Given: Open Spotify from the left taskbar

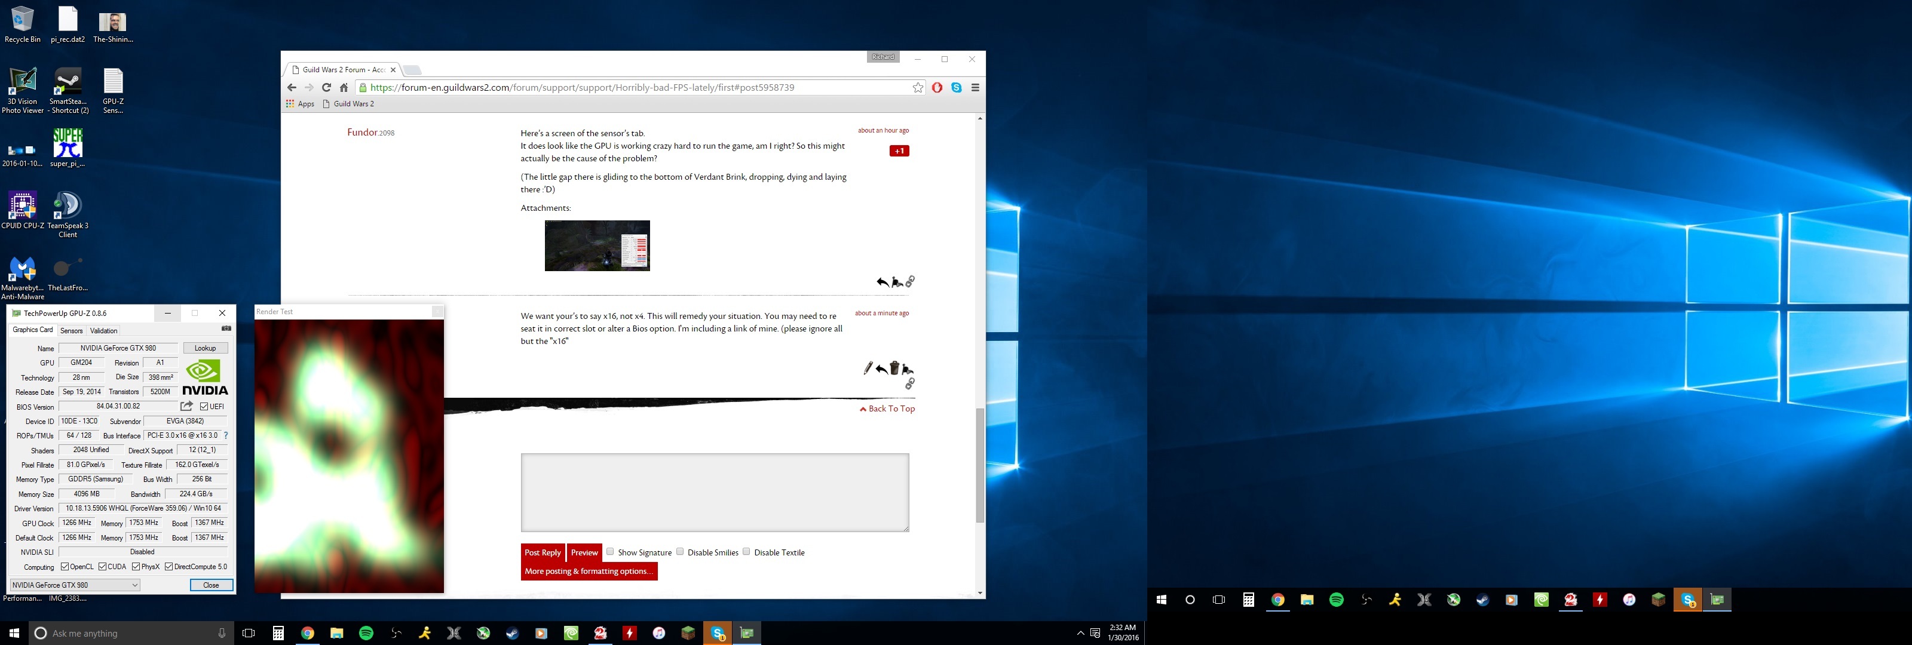Looking at the screenshot, I should 366,633.
